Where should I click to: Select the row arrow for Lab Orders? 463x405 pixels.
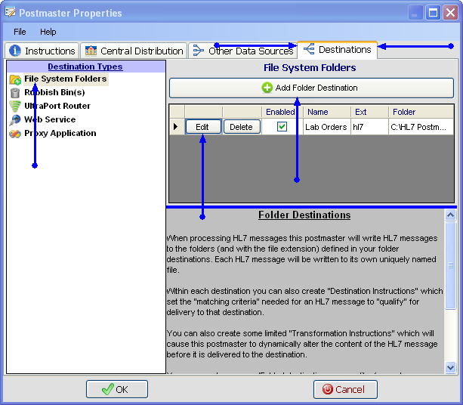click(176, 127)
